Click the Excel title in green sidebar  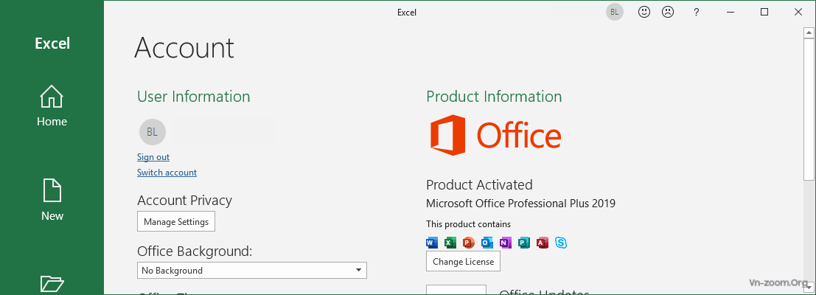point(52,44)
